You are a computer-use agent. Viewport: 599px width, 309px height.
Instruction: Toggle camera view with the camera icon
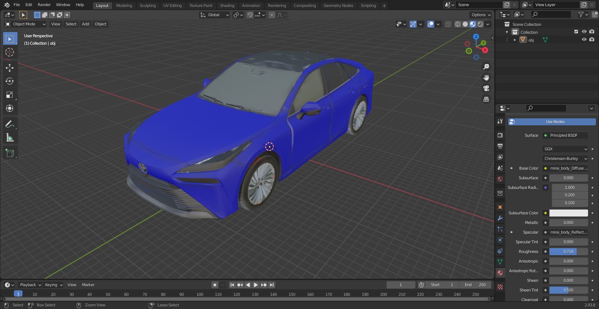coord(486,89)
